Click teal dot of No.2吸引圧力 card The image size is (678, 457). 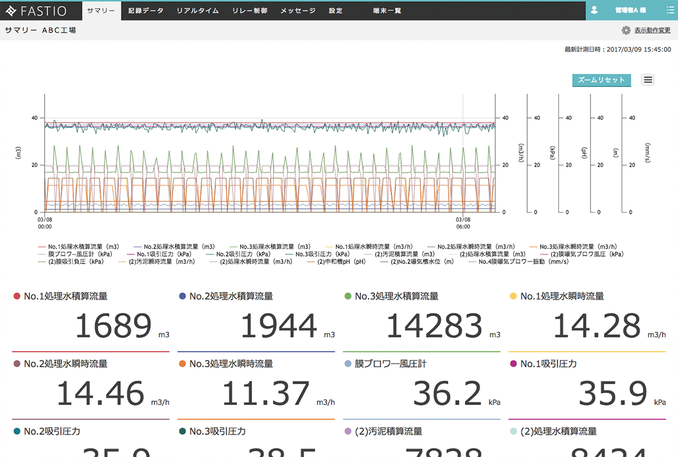16,432
